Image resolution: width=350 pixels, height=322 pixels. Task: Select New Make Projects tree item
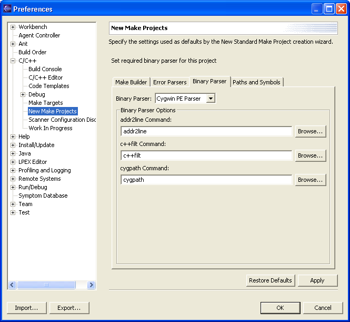53,111
